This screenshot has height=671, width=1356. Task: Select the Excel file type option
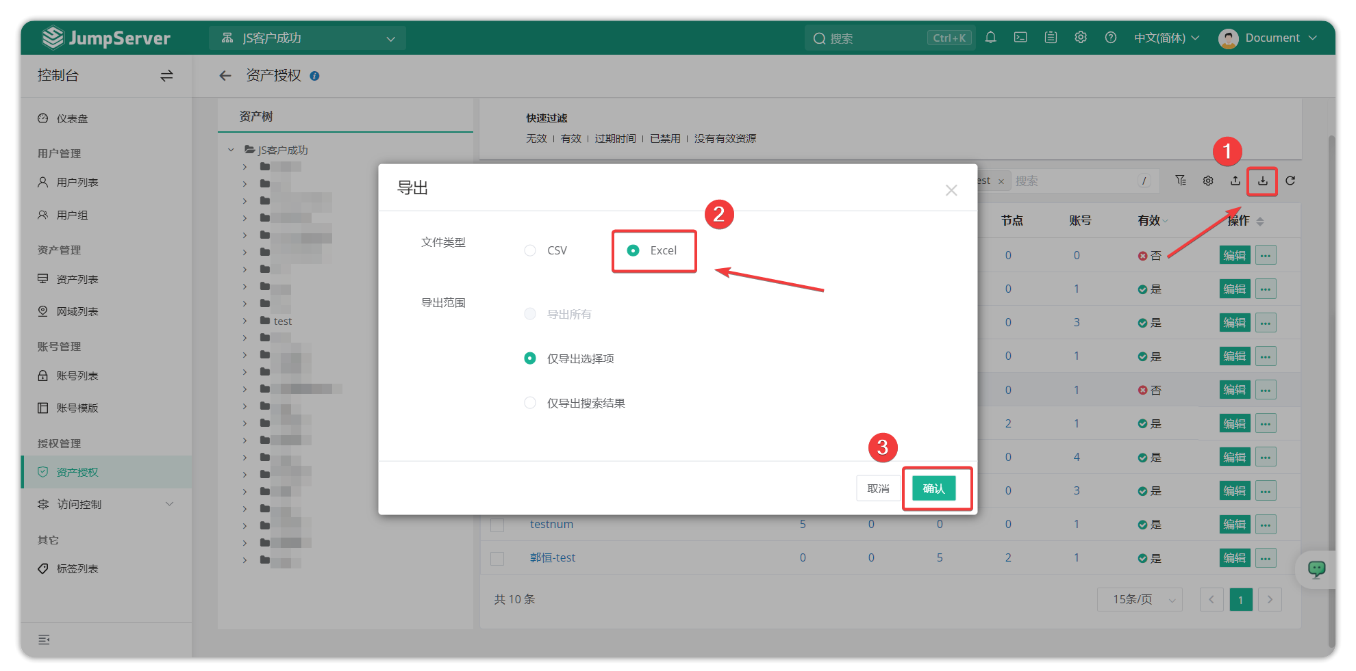(x=633, y=250)
